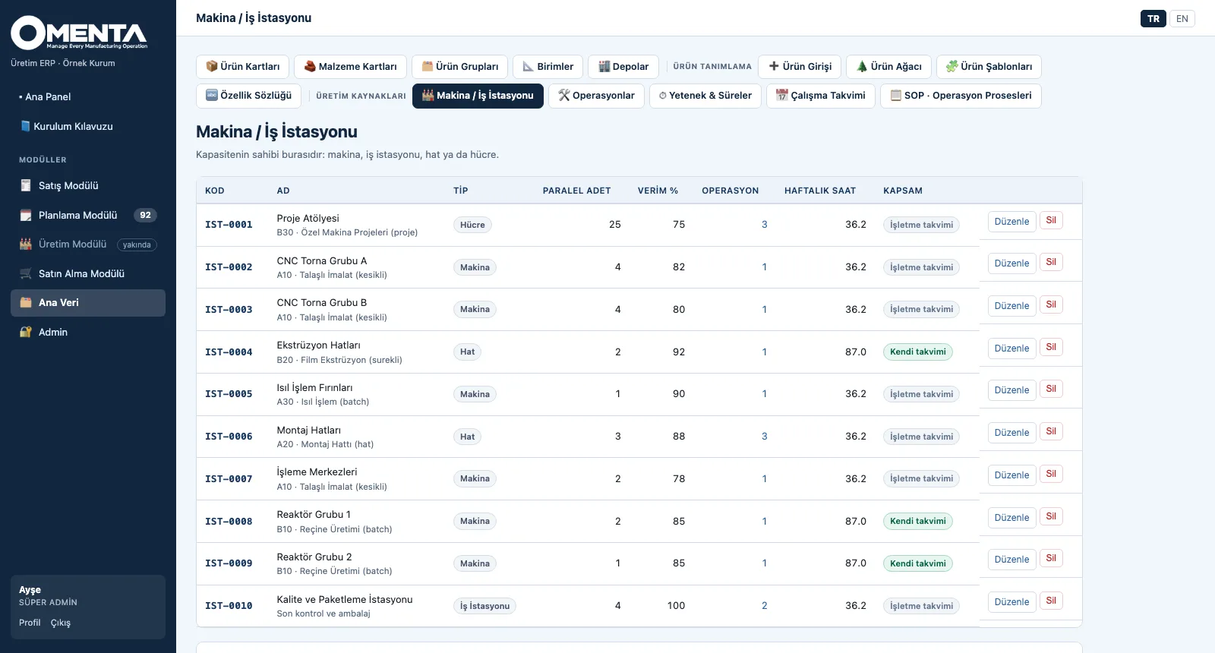Click code IST-0005
Viewport: 1215px width, 653px height.
tap(229, 394)
